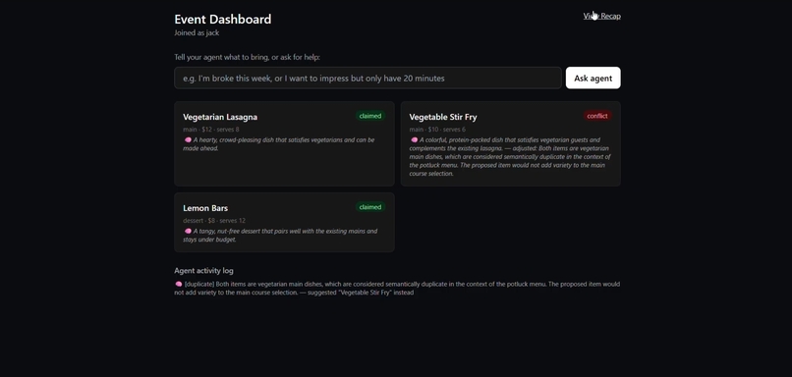
Task: Click the Event Dashboard heading
Action: (223, 20)
